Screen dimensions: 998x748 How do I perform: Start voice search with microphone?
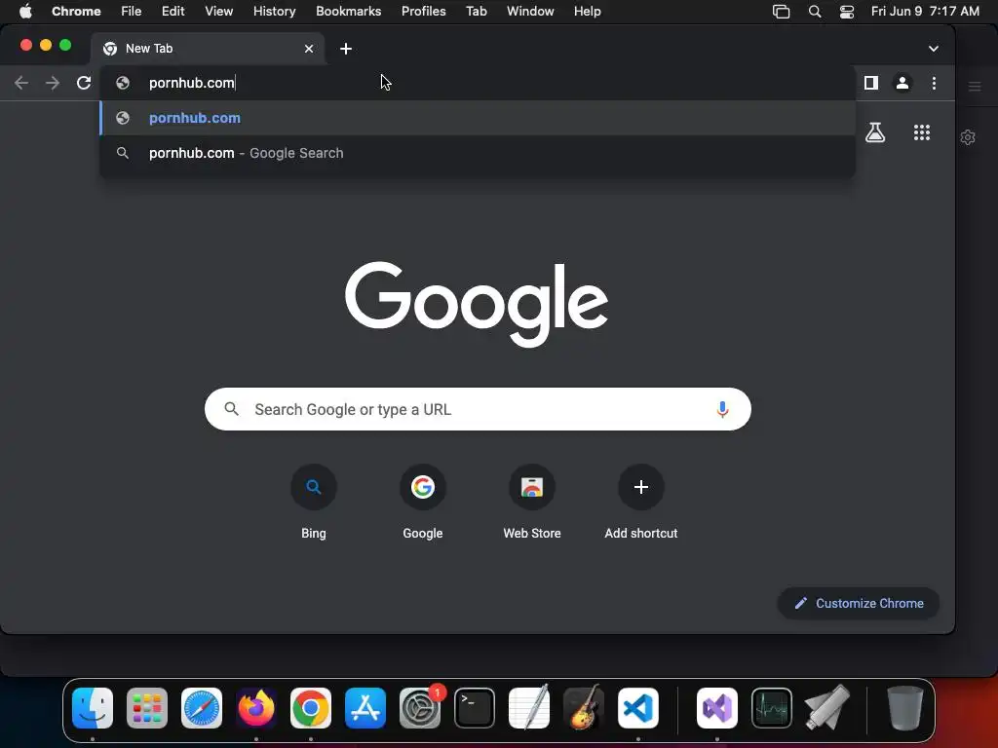click(x=722, y=409)
